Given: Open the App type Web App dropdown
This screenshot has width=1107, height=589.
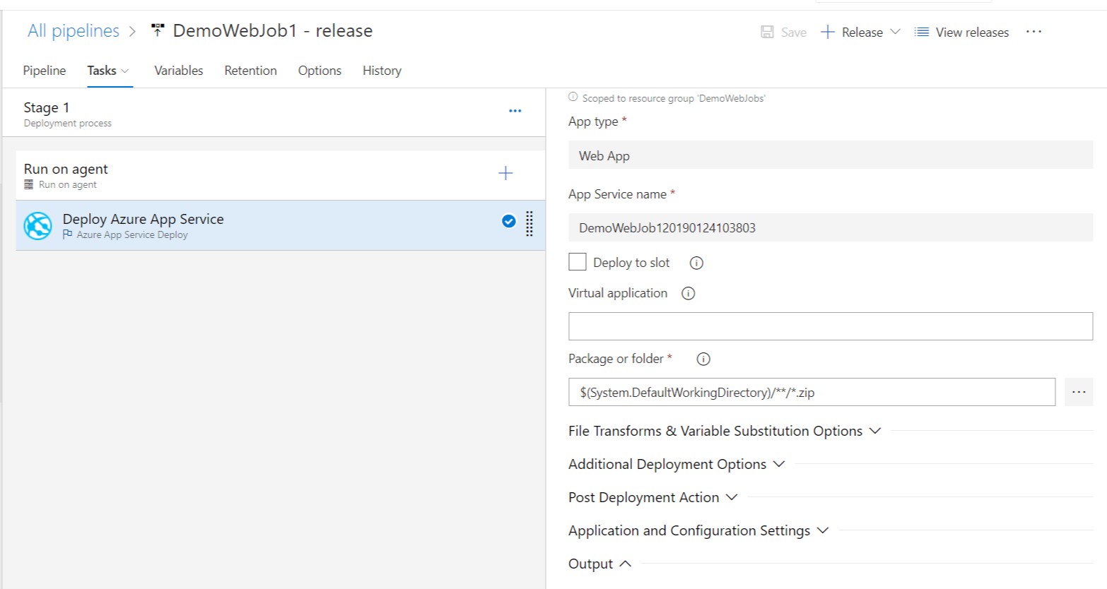Looking at the screenshot, I should [x=831, y=155].
